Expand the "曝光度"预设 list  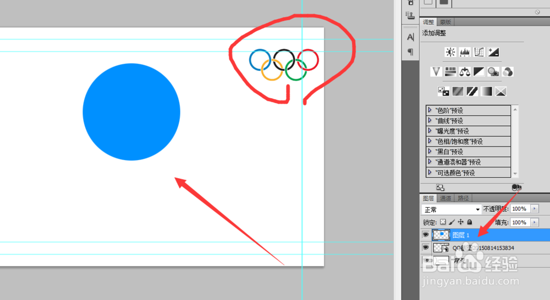[430, 131]
